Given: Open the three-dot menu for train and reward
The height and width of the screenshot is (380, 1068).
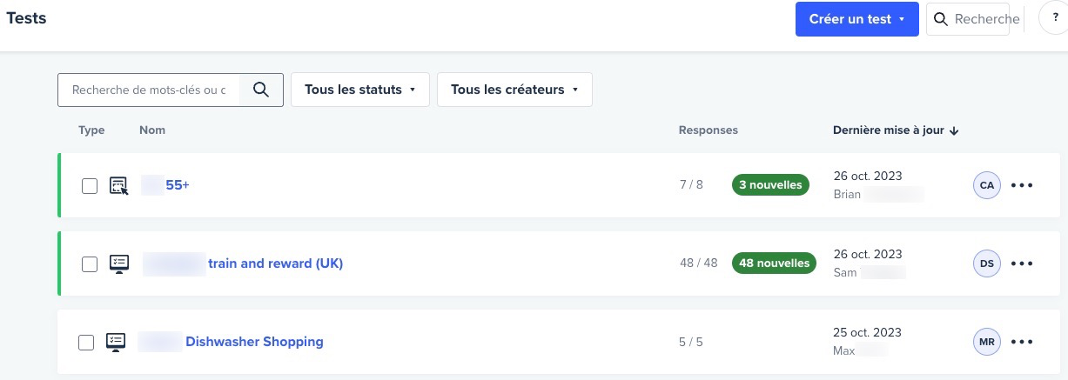Looking at the screenshot, I should click(1022, 263).
